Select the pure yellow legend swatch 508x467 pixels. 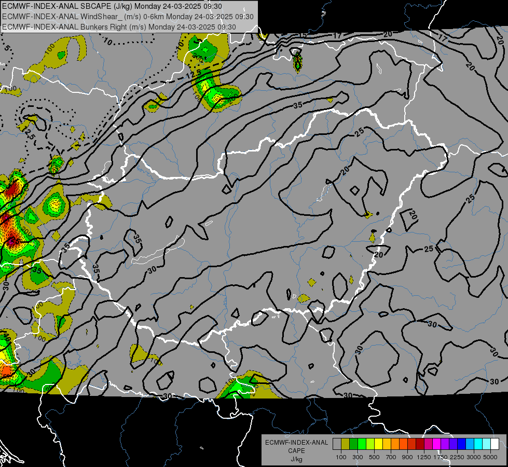pyautogui.click(x=378, y=444)
